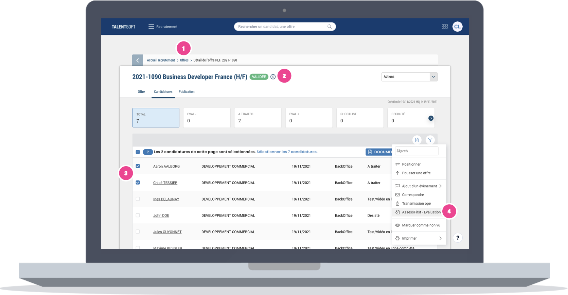Viewport: 568px width, 295px height.
Task: Uncheck Chloé TESSIER's checkbox
Action: (x=138, y=183)
